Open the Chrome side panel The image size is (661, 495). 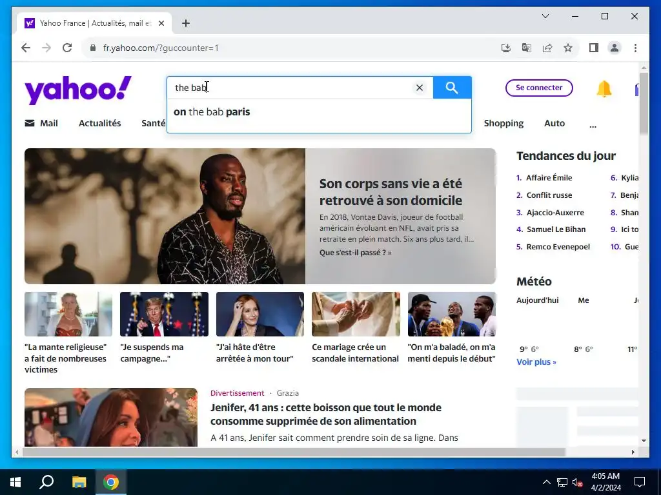point(594,48)
